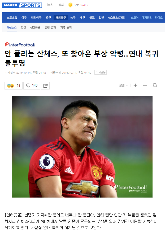
Task: Click the Sanchez article photo
Action: (82, 147)
